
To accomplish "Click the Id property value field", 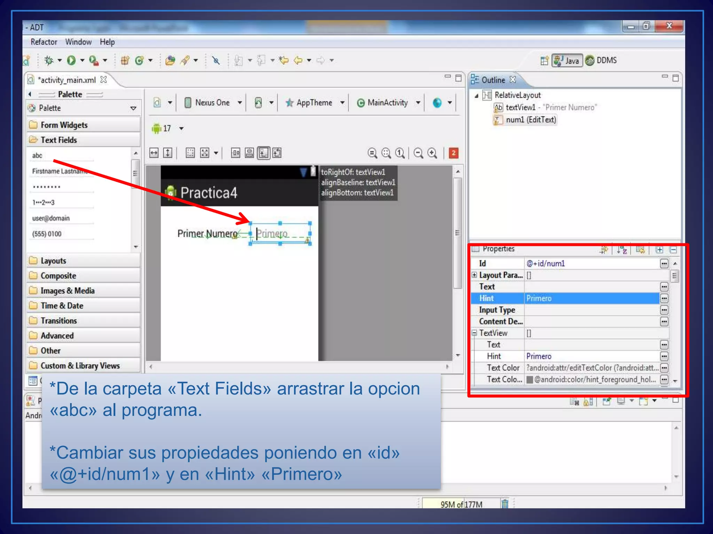I will pos(591,264).
